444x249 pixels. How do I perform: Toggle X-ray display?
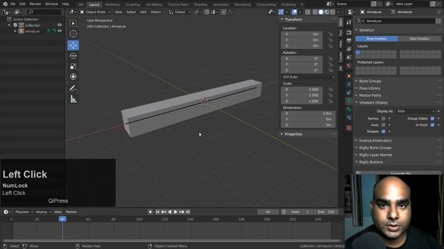click(x=307, y=12)
